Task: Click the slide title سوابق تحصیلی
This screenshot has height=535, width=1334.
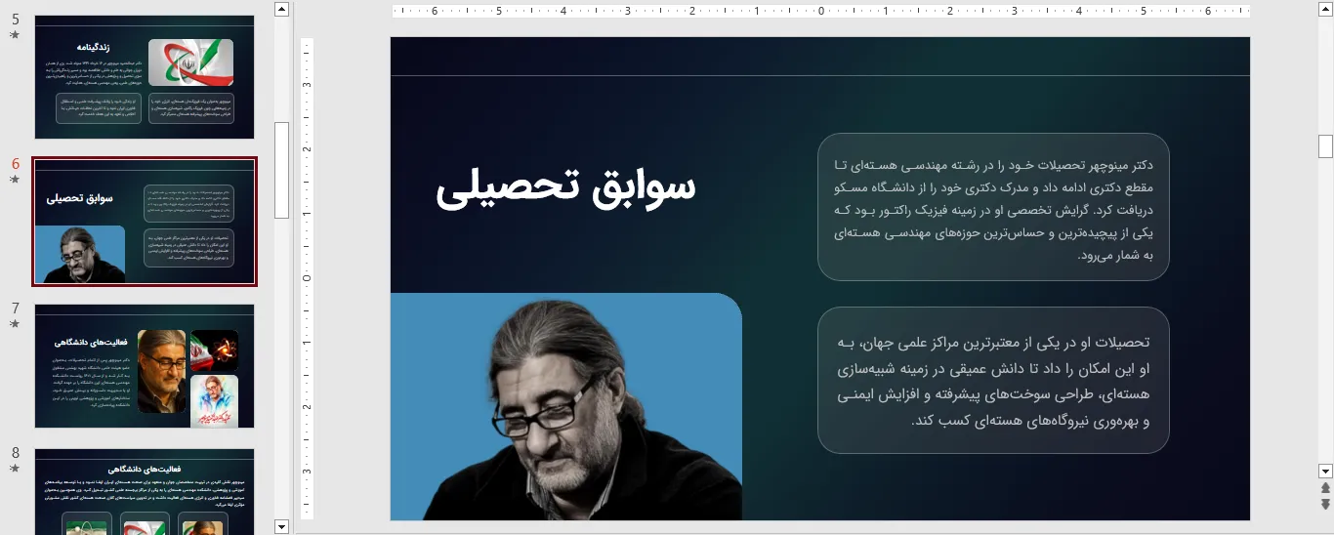Action: [x=565, y=185]
